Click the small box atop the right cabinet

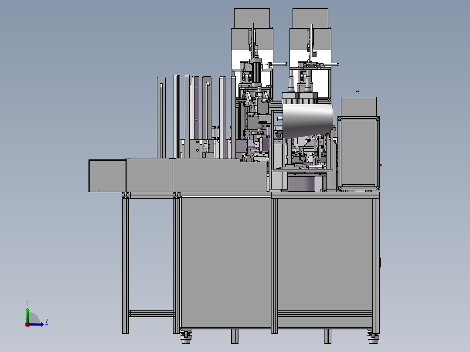click(358, 106)
